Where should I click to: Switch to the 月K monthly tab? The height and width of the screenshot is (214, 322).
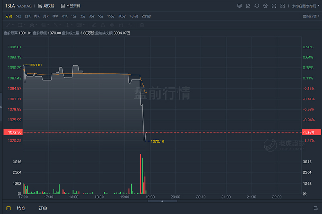[x=46, y=16]
